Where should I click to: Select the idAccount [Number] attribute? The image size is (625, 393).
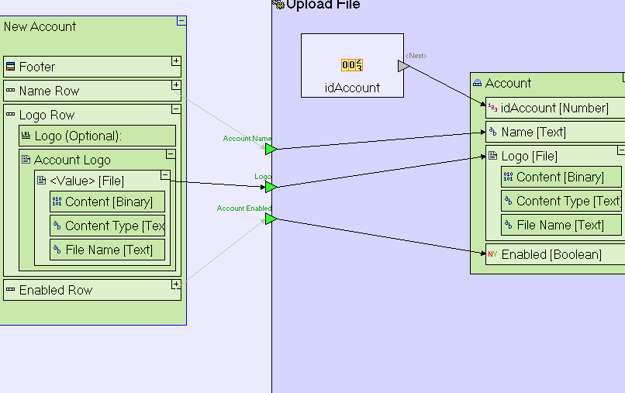554,109
